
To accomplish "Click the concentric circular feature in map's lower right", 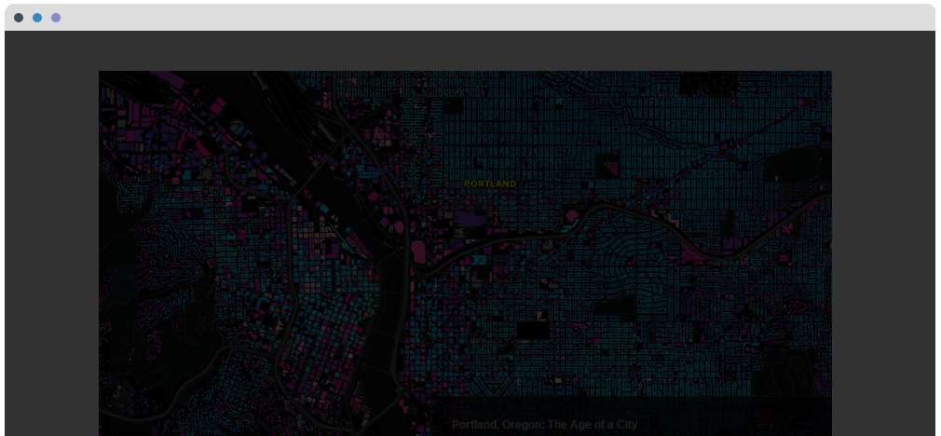I will pyautogui.click(x=787, y=366).
